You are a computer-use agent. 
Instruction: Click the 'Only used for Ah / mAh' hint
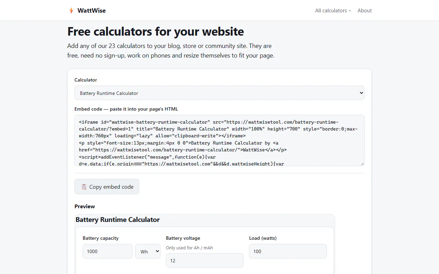(189, 248)
